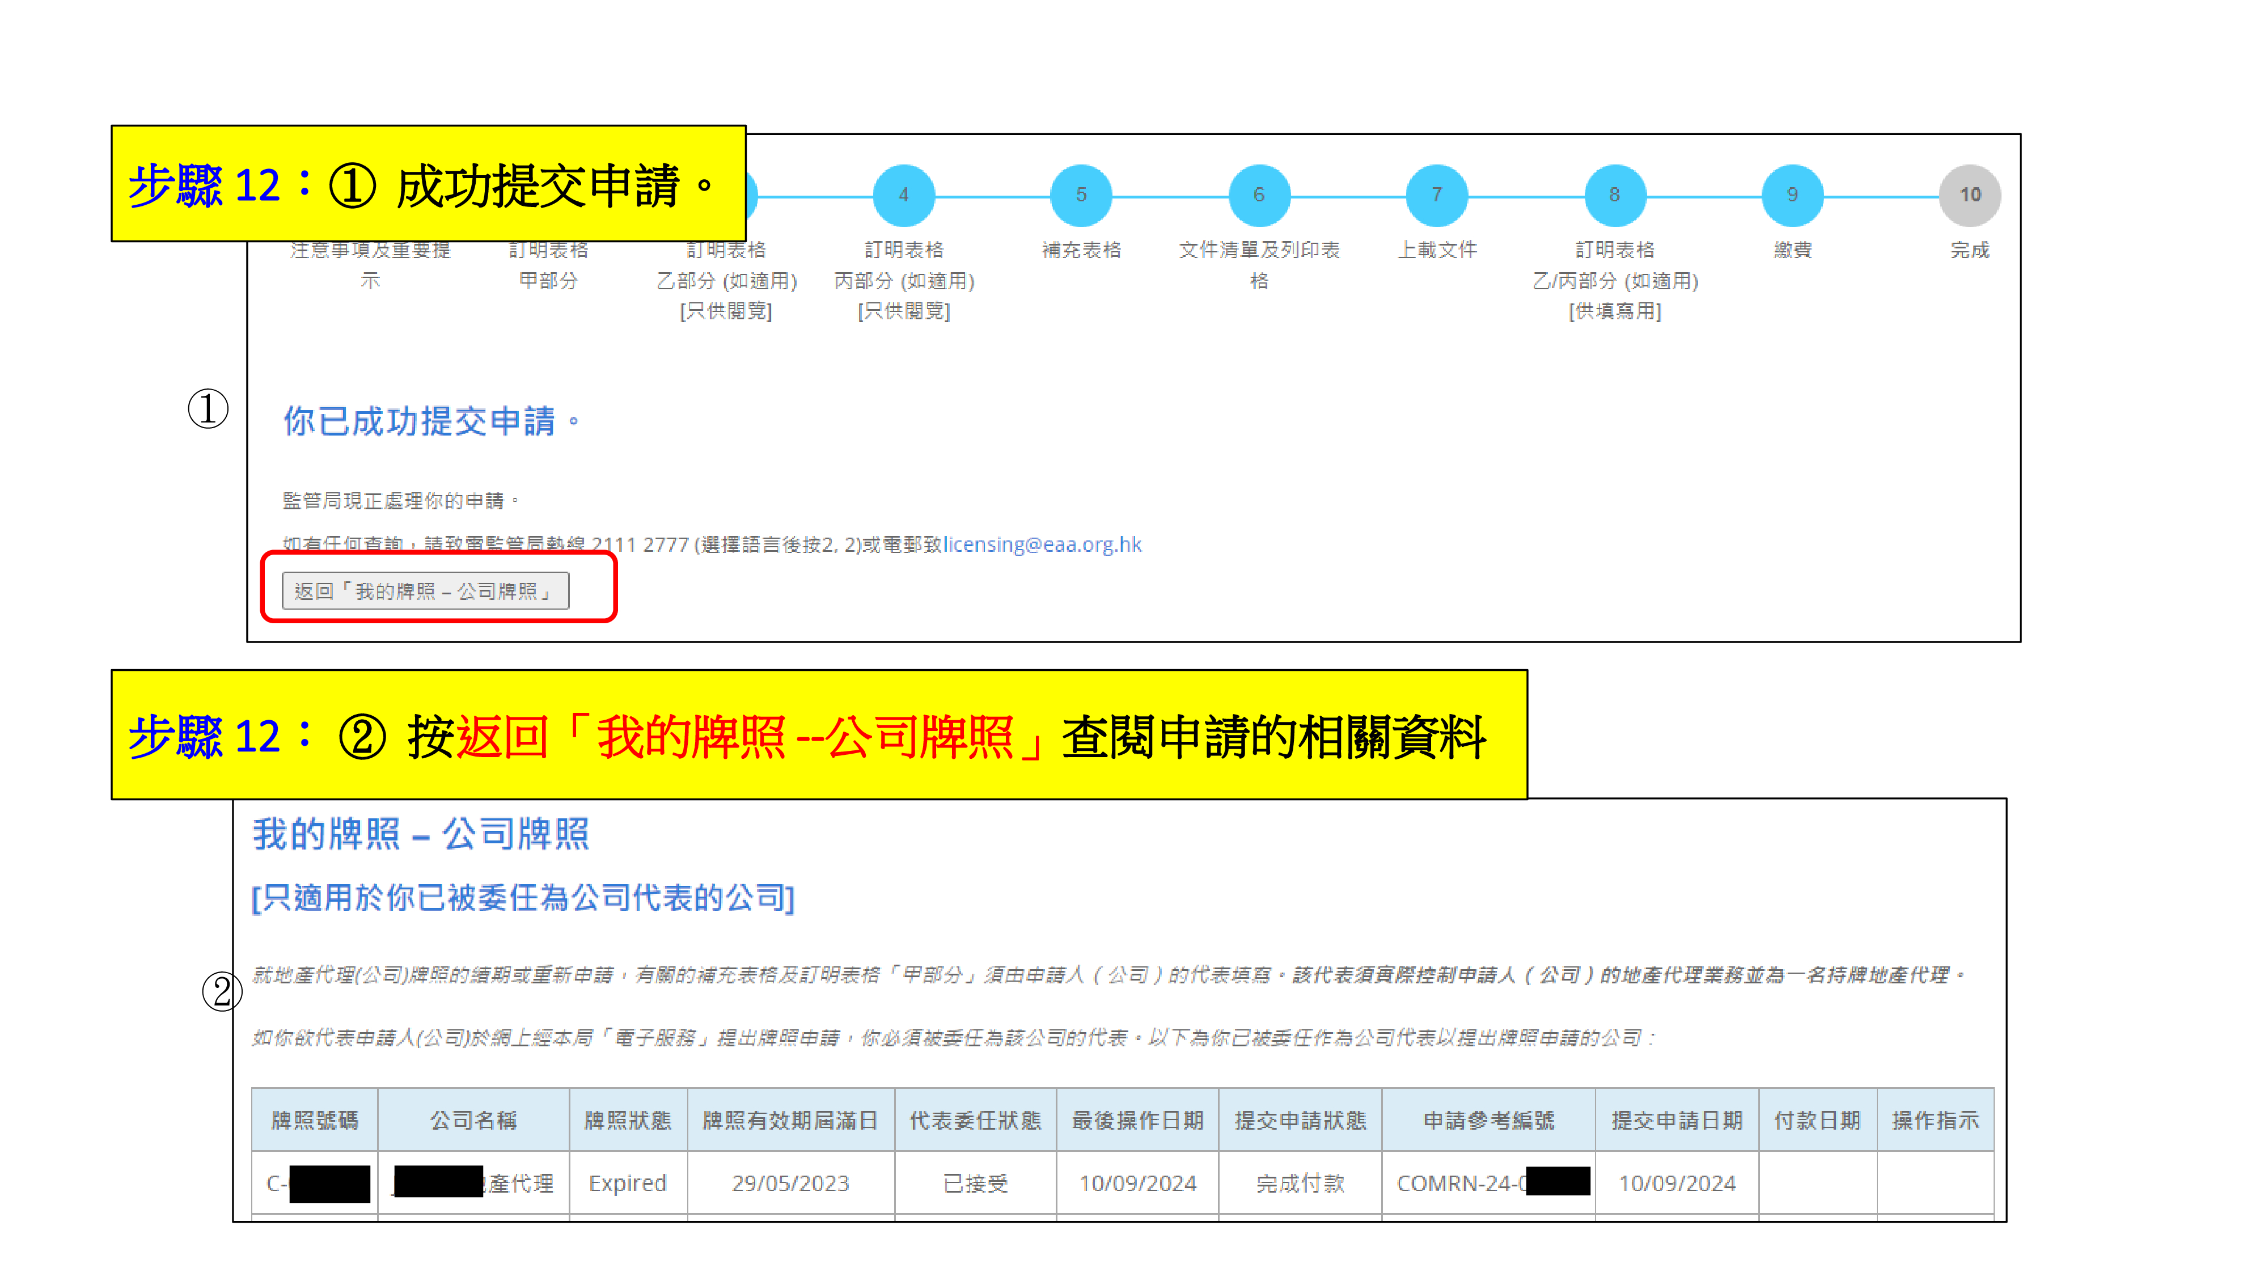Click the Expired status cell
The width and height of the screenshot is (2268, 1276).
(628, 1182)
